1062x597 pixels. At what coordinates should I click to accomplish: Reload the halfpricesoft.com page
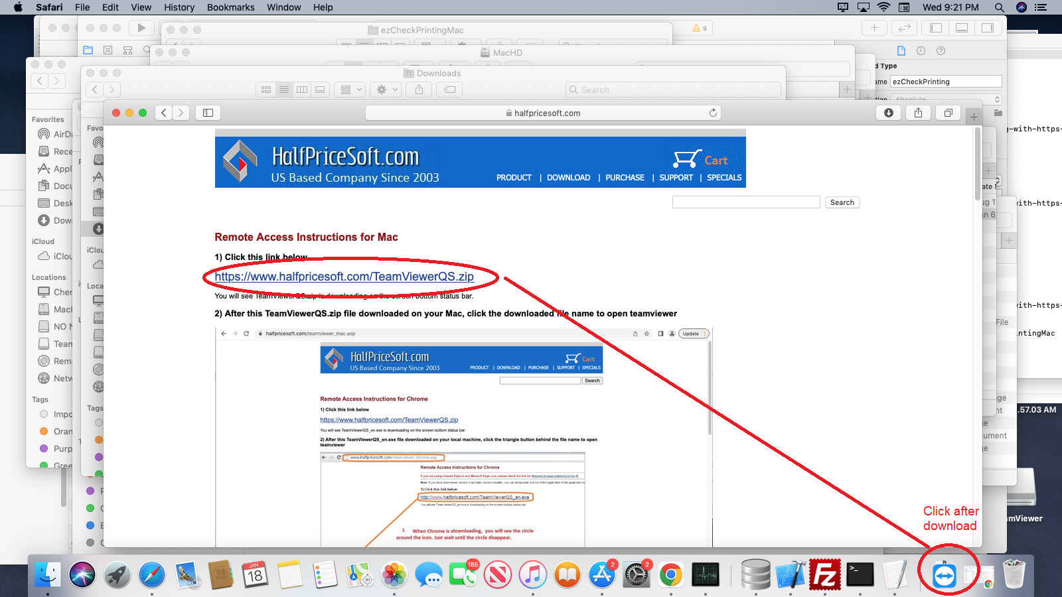pos(713,113)
